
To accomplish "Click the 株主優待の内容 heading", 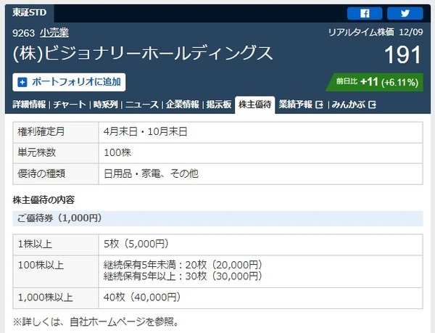I will pos(43,200).
